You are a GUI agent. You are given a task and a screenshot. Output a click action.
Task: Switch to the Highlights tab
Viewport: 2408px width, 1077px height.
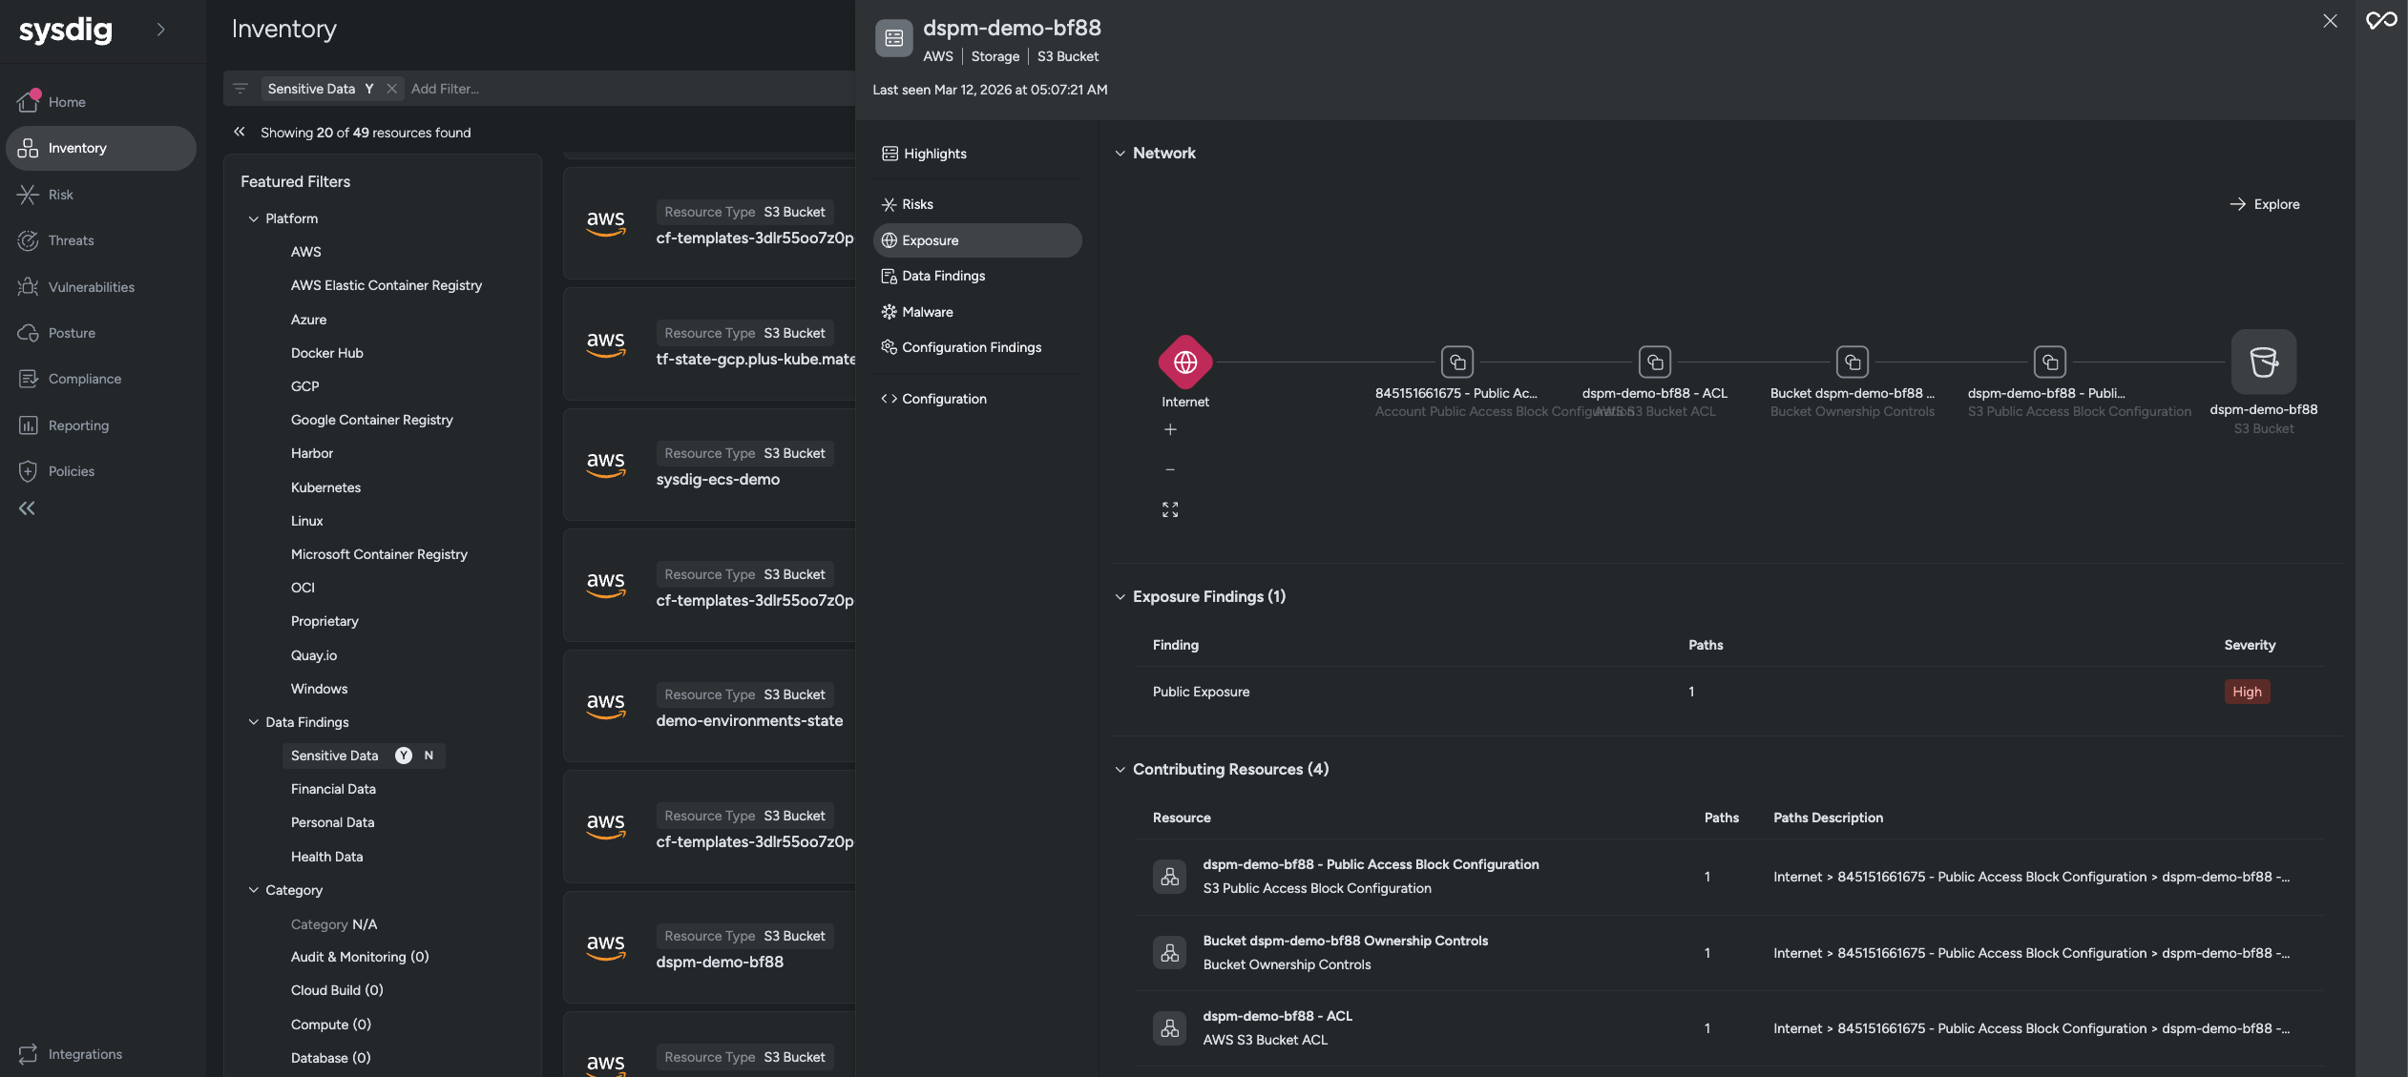click(x=933, y=153)
